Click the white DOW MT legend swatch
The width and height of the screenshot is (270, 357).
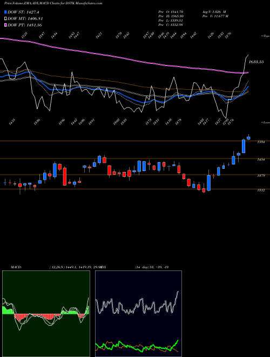click(x=6, y=18)
